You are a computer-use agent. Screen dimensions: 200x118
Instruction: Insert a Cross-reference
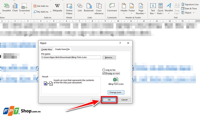coord(99,9)
